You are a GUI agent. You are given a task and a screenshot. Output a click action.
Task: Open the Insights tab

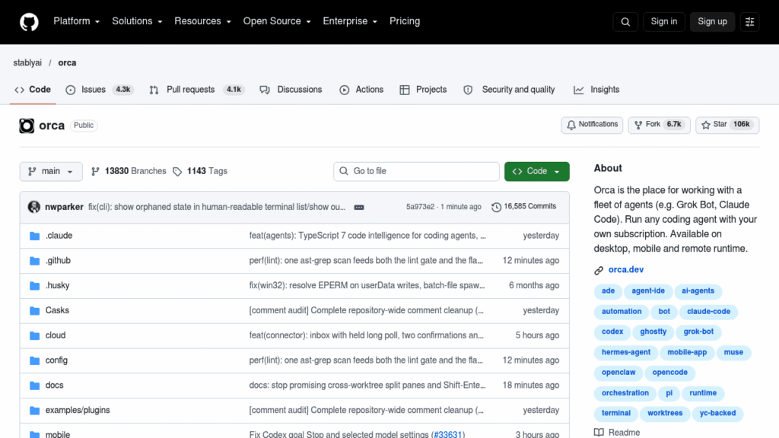596,90
